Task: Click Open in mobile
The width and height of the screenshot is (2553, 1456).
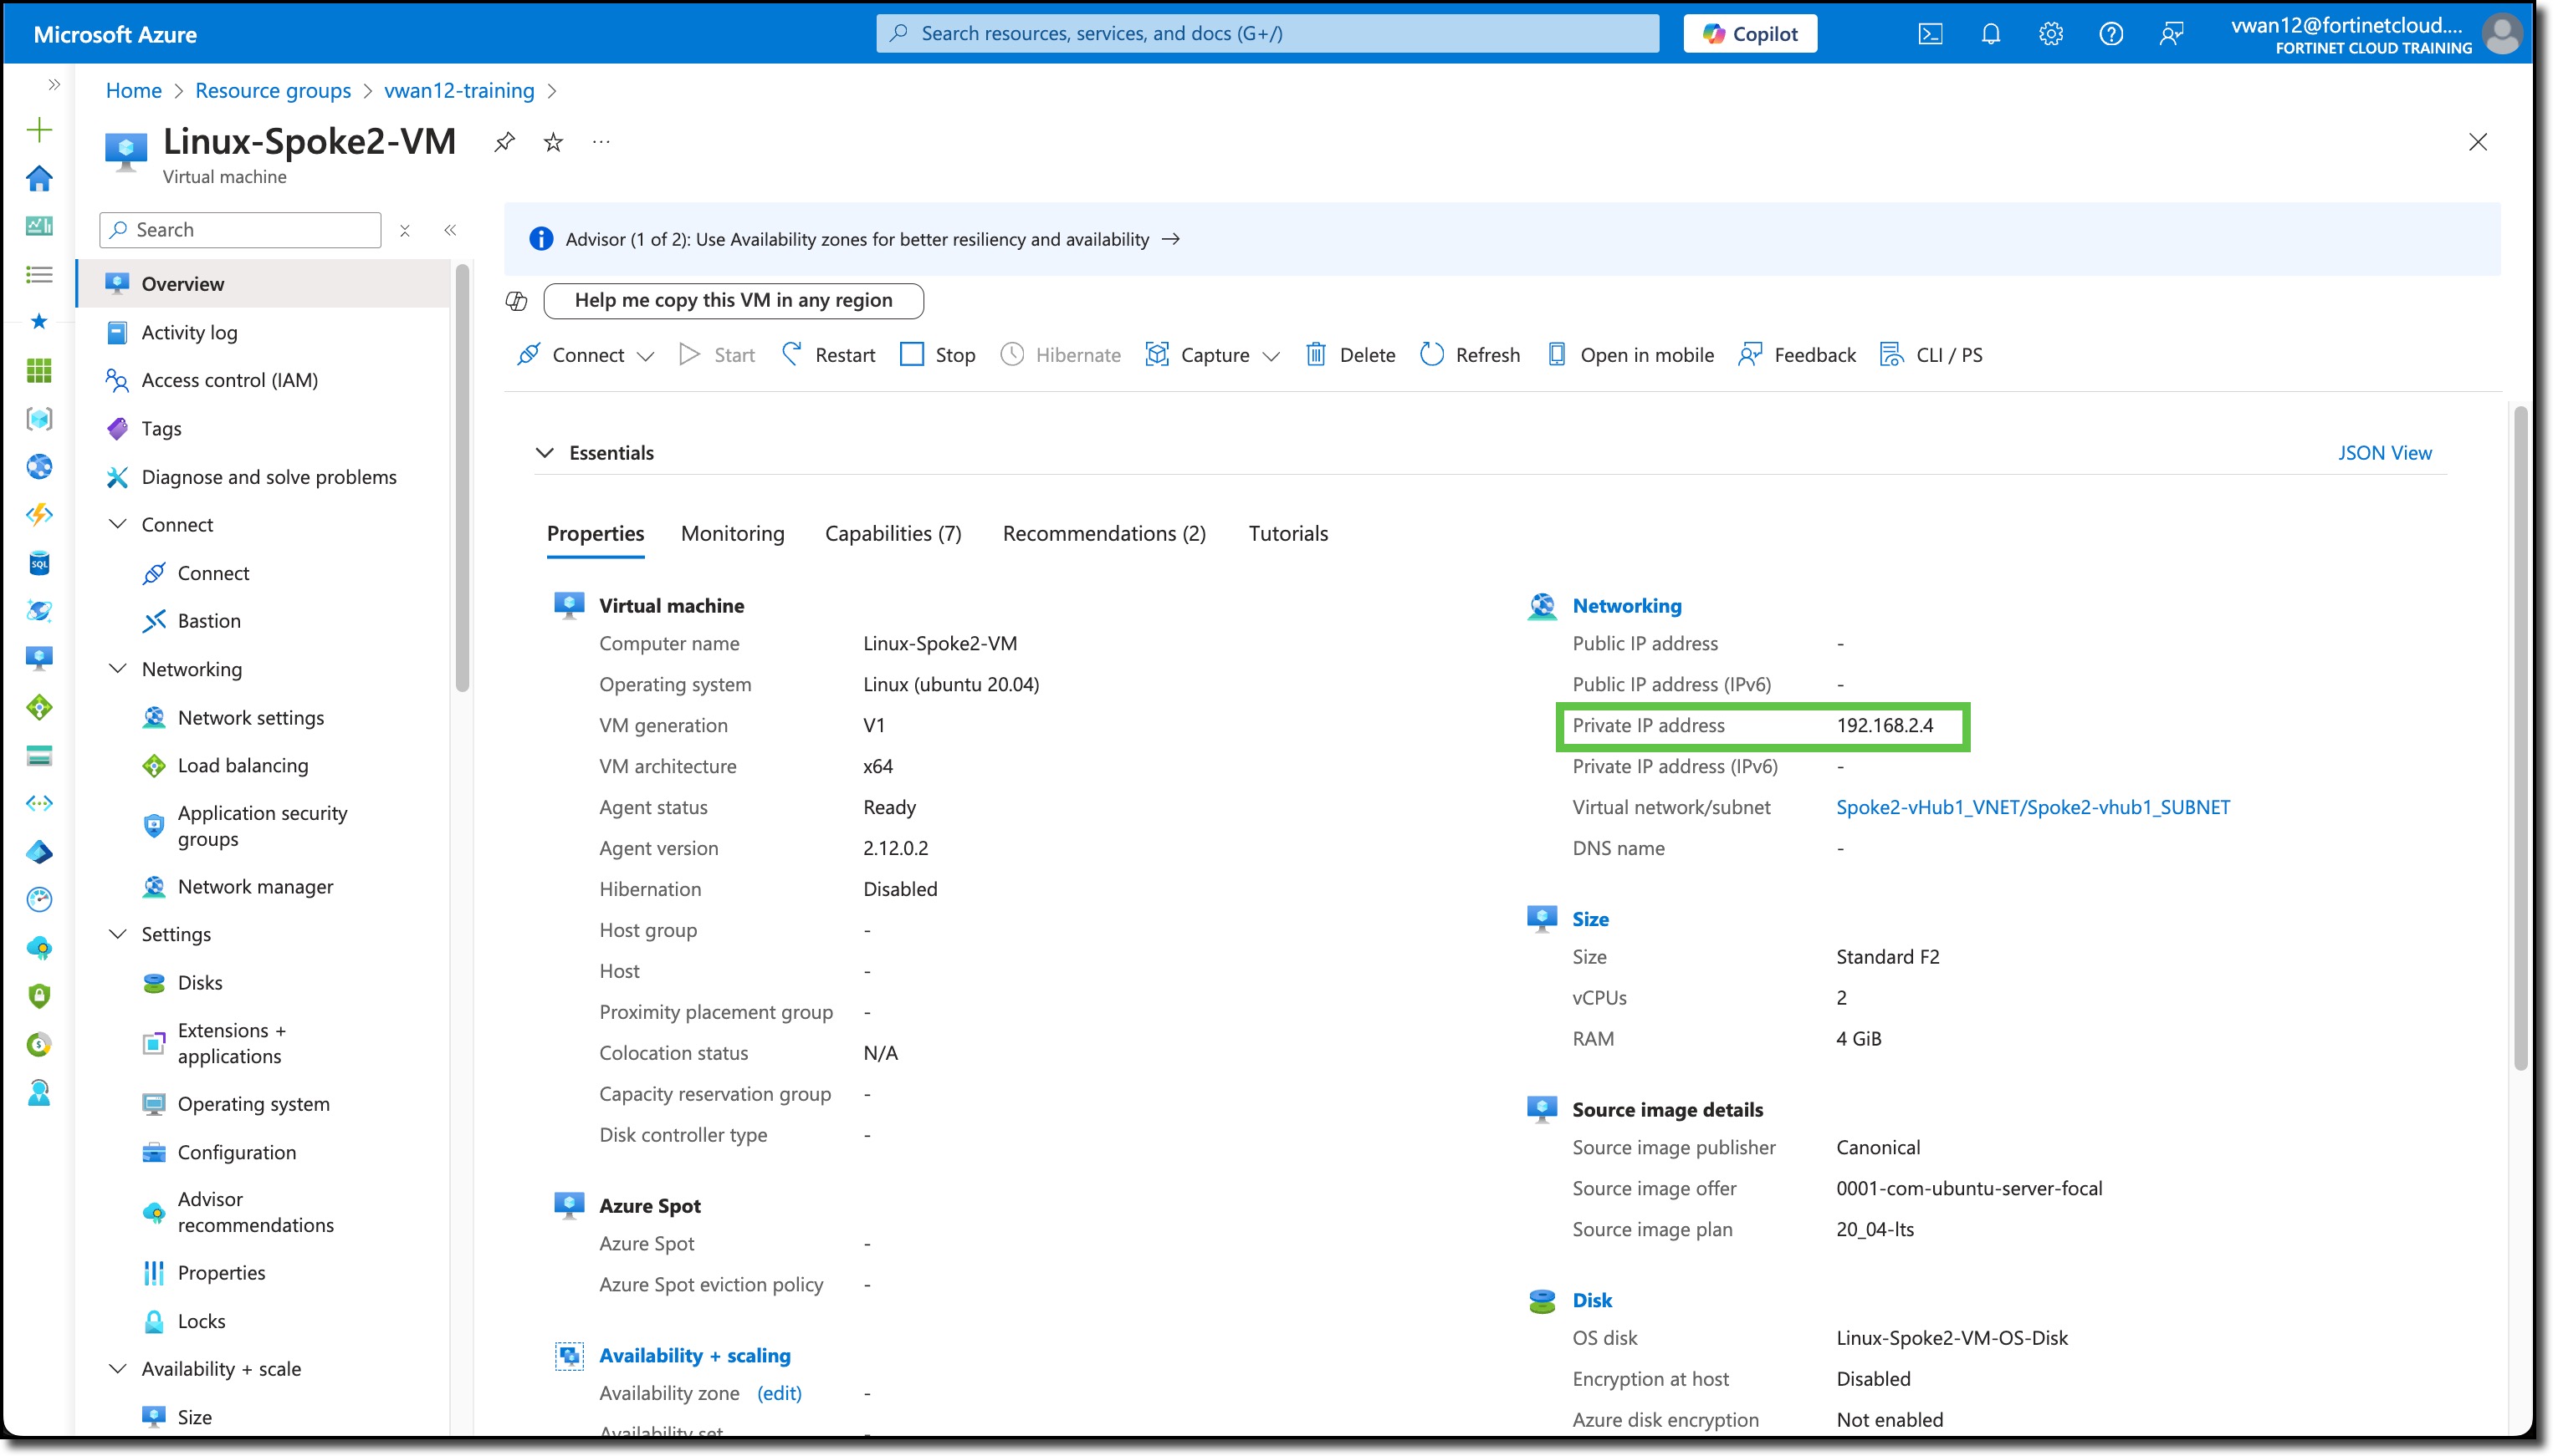Action: (1630, 355)
